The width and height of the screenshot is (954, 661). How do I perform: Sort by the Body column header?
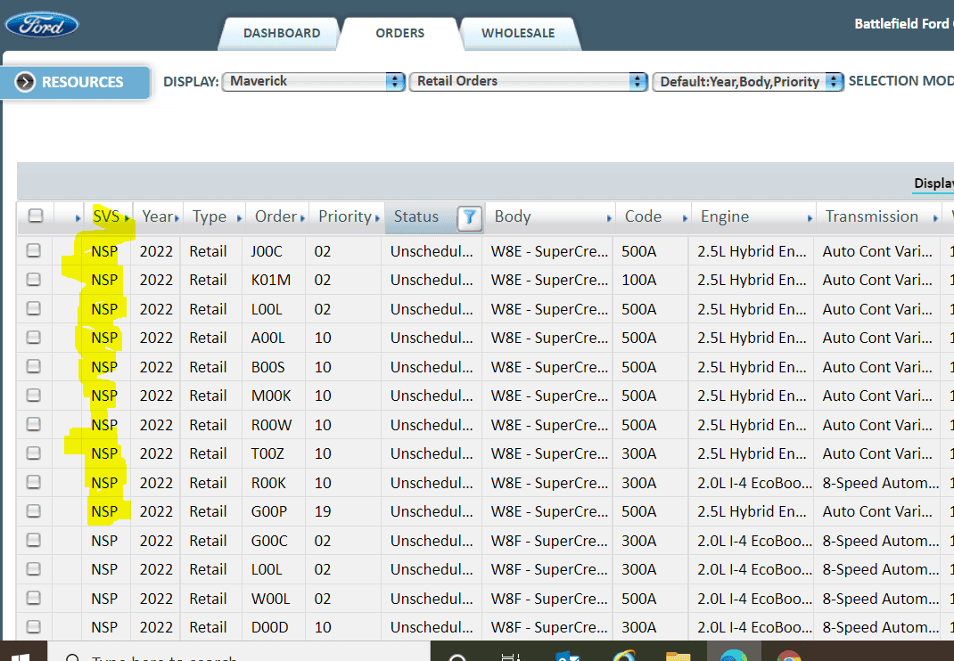550,217
